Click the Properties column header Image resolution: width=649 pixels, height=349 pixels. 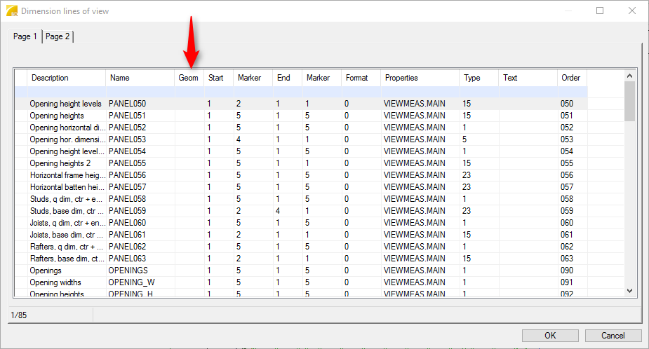tap(420, 78)
